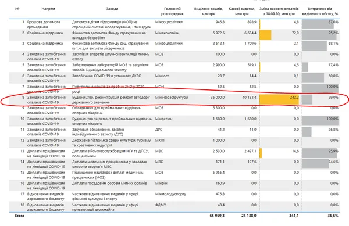Screen dimensions: 349x226
Task: Click the 95,9% bar in row 13
Action: tap(319, 153)
